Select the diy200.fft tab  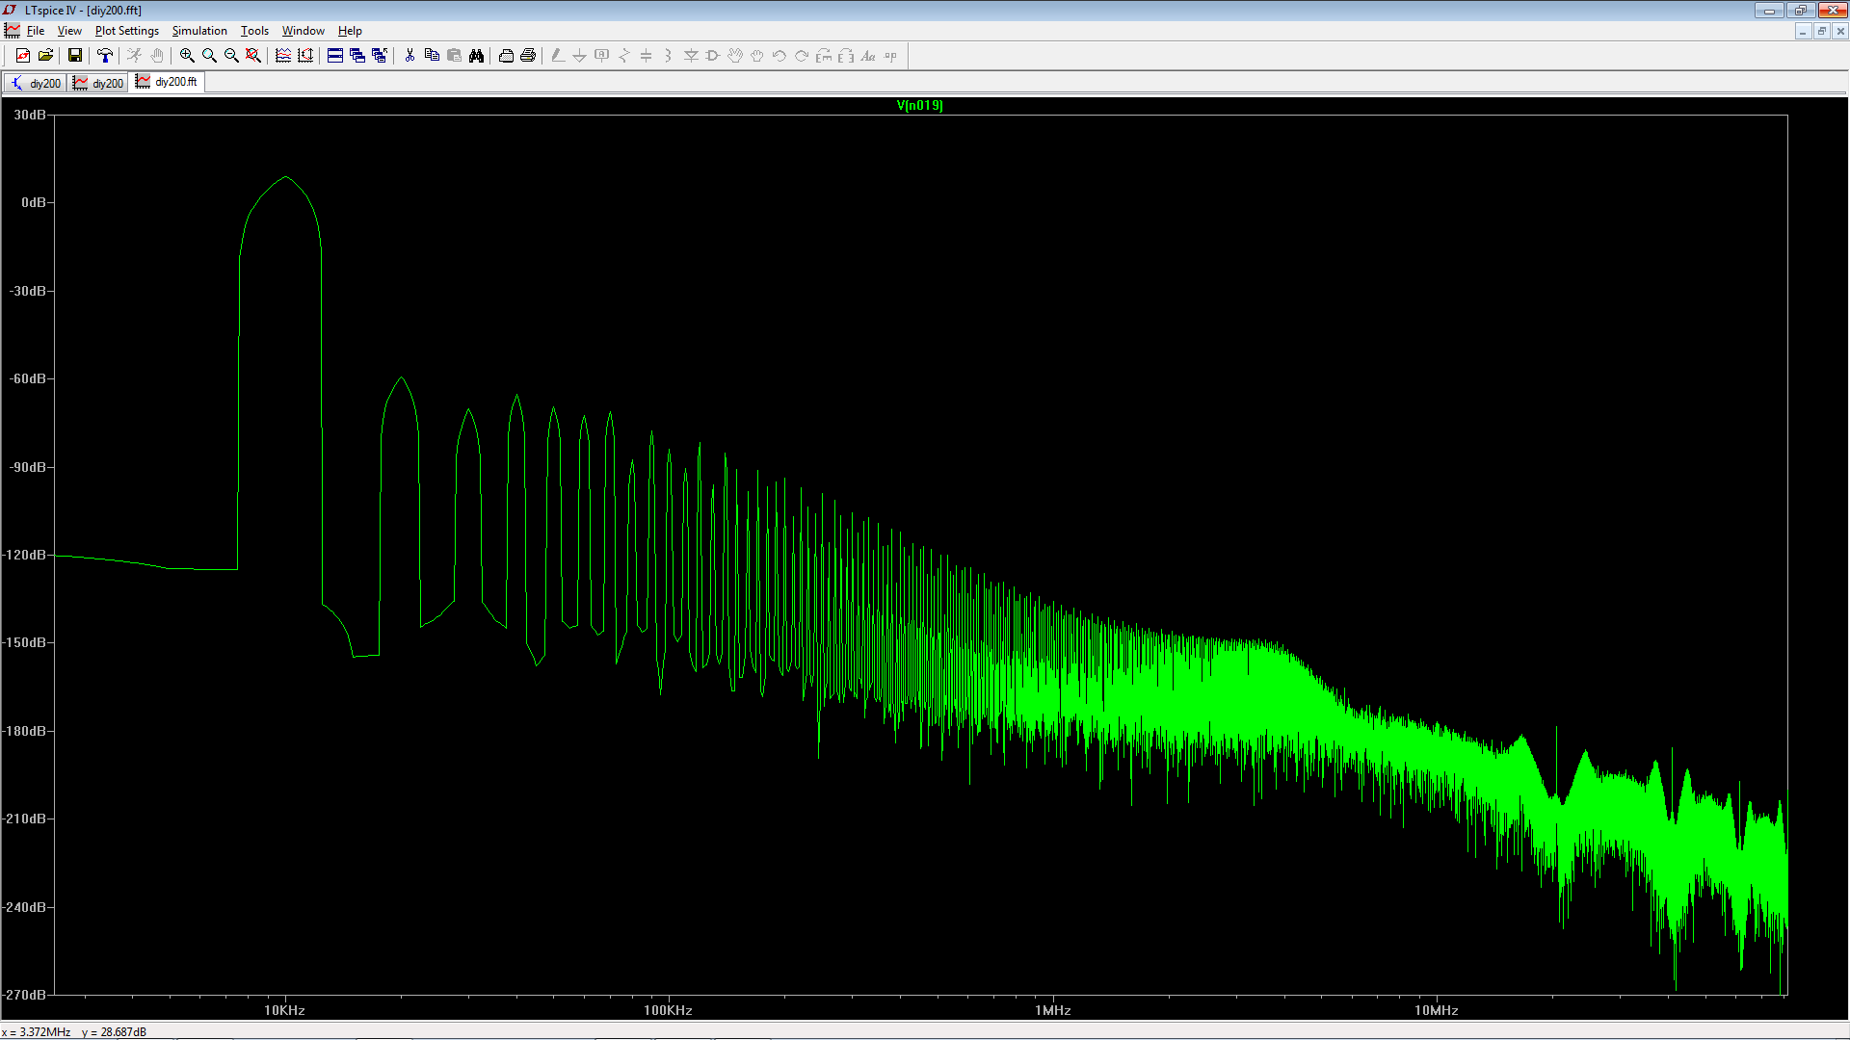[167, 82]
